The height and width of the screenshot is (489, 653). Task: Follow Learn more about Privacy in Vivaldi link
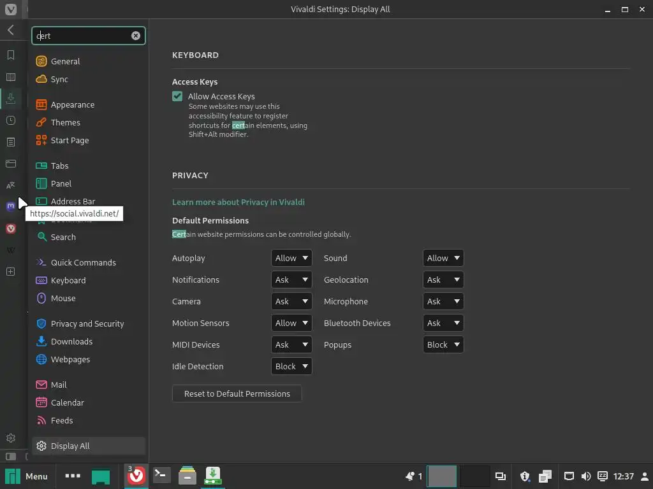(238, 202)
